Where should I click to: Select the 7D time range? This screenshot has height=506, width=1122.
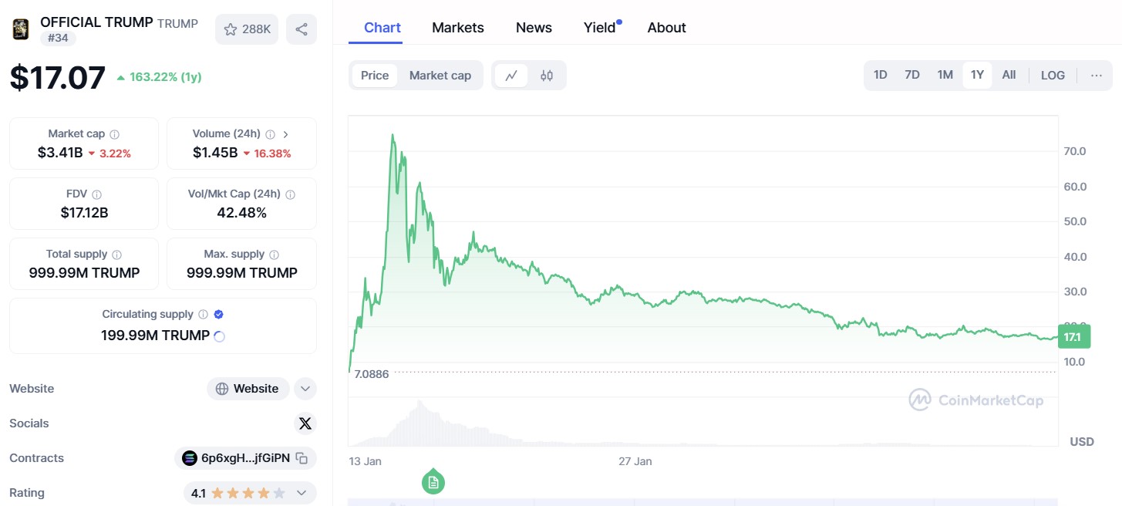tap(912, 75)
